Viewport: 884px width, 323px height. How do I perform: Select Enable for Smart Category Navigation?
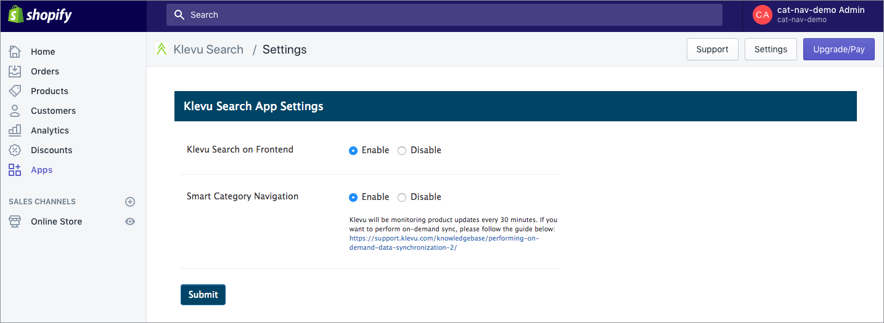[353, 197]
